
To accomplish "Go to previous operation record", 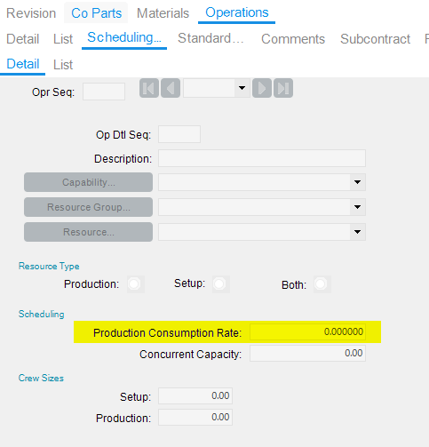I will 171,88.
